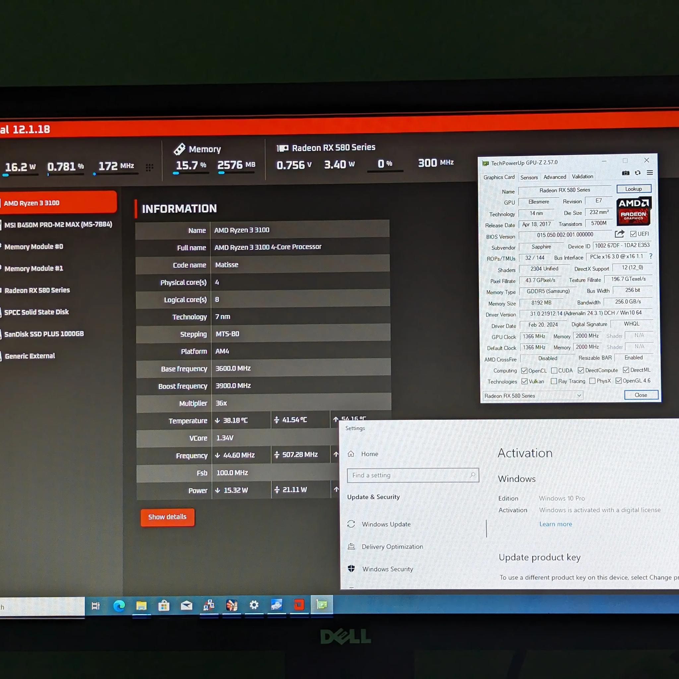Click the GPU-Z Name field Radeon RX 580 Series
Viewport: 679px width, 679px height.
pyautogui.click(x=565, y=190)
